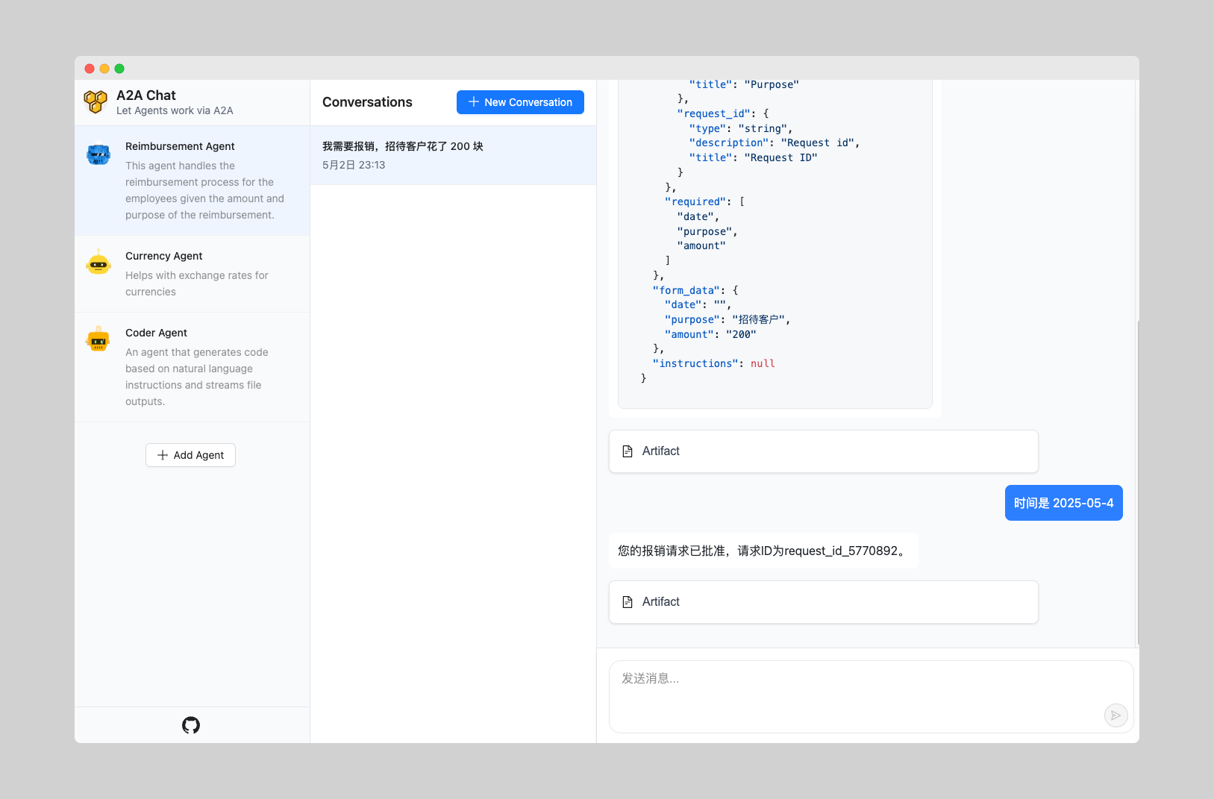Open the GitHub link icon

pyautogui.click(x=191, y=725)
